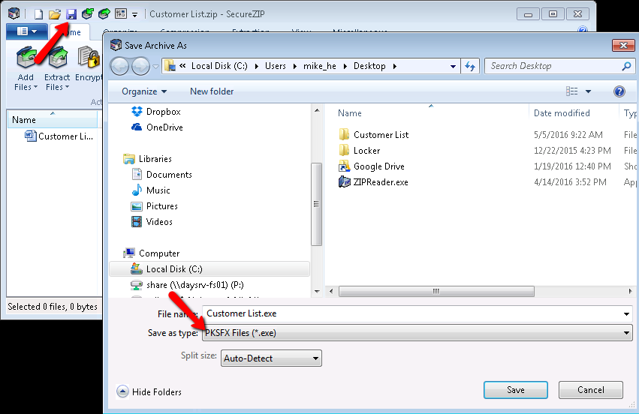Click the New archive blank page icon
639x414 pixels.
39,13
